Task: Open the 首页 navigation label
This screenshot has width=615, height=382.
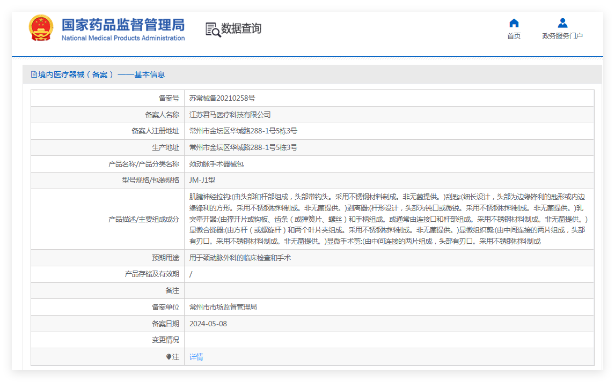Action: (514, 36)
